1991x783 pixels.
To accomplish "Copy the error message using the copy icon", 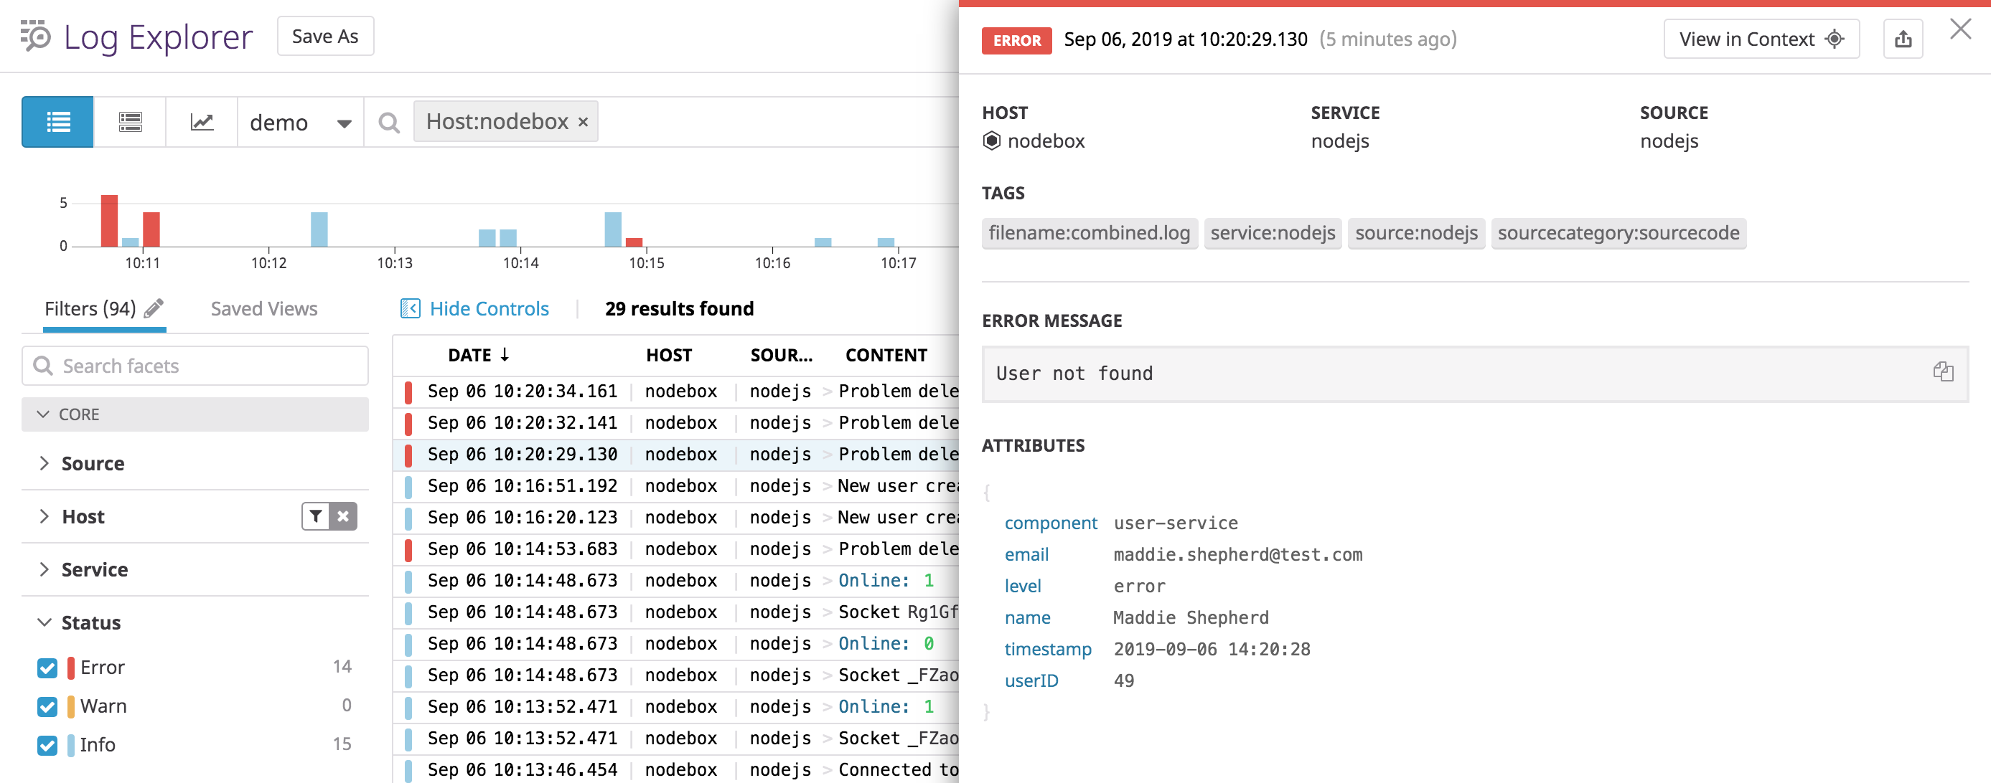I will point(1944,371).
